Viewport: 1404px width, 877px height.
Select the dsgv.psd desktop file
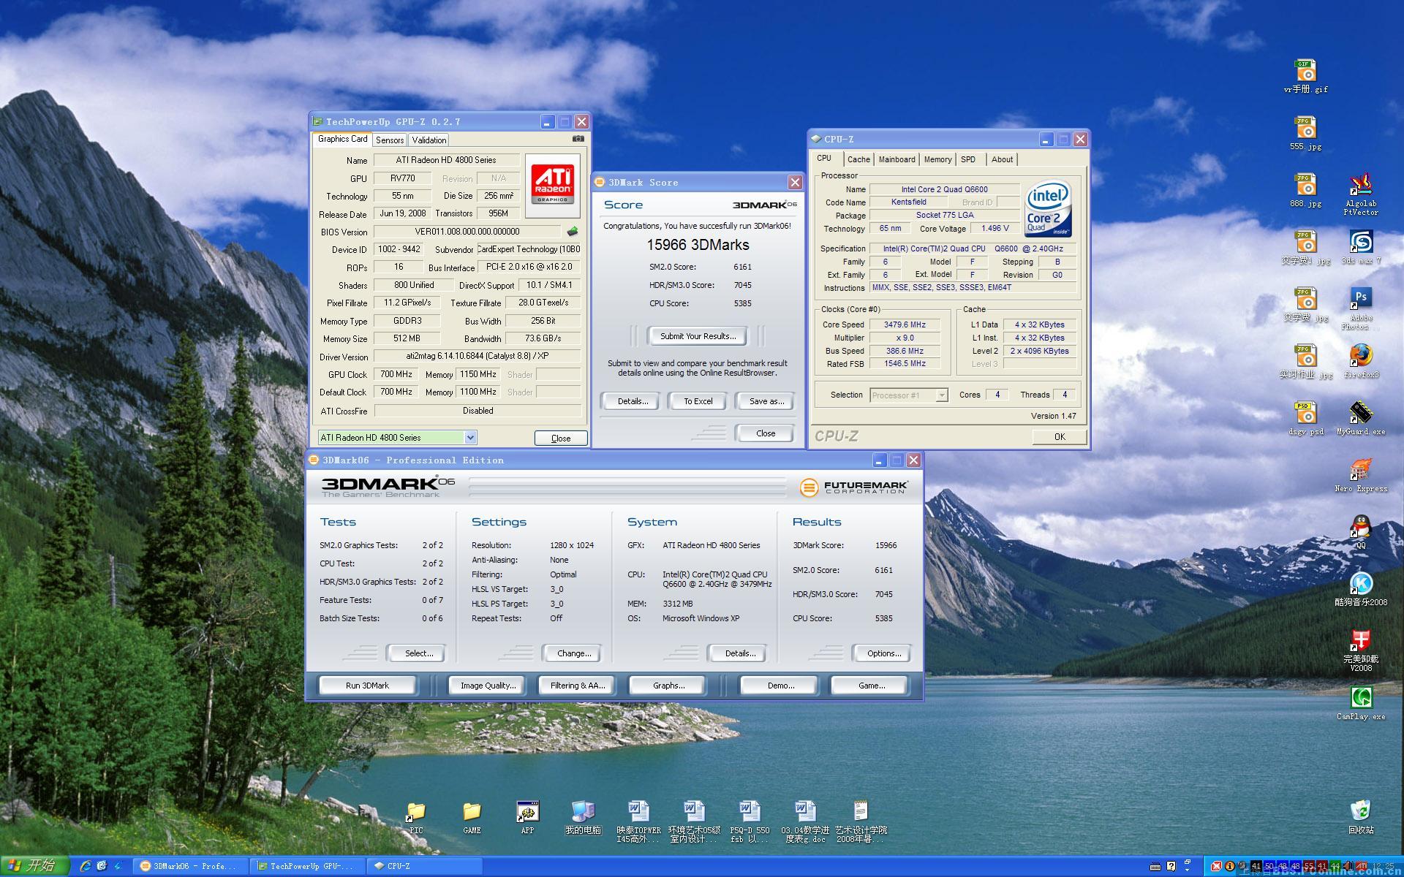coord(1305,419)
